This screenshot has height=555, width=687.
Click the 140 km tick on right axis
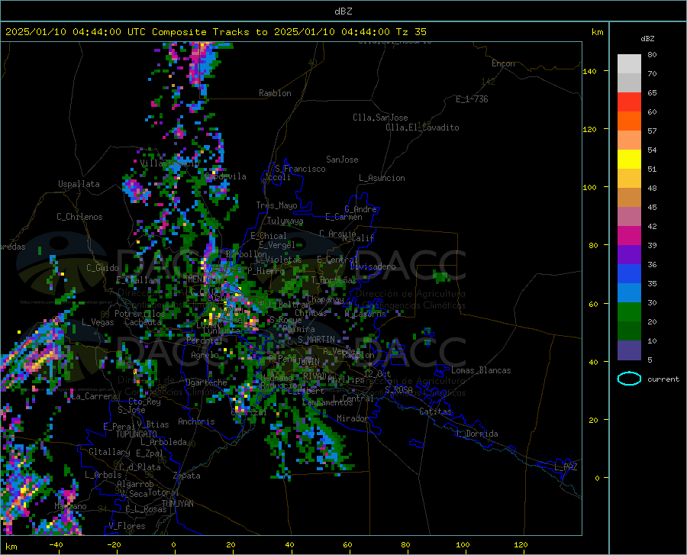[x=589, y=72]
